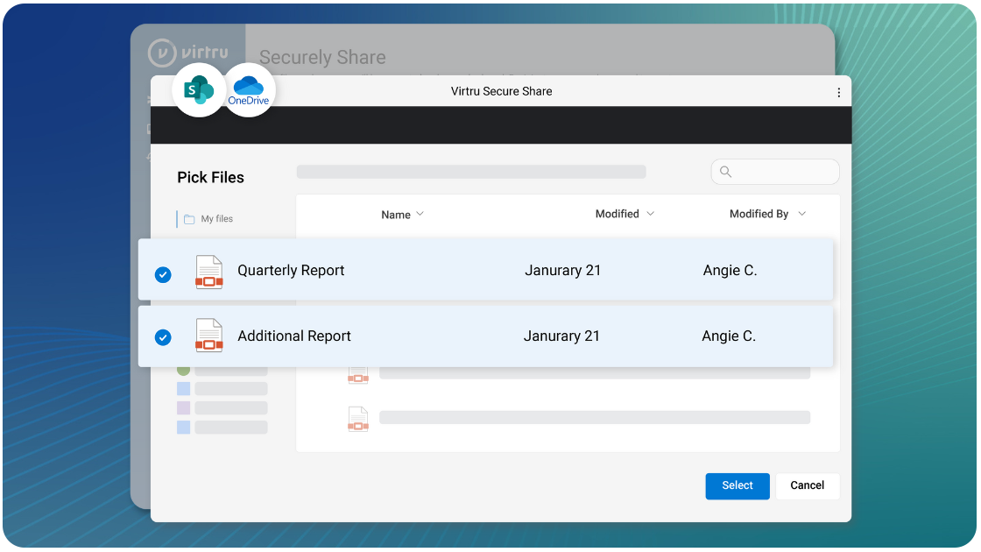Open the Name column sort dropdown
This screenshot has width=981, height=552.
[x=420, y=214]
